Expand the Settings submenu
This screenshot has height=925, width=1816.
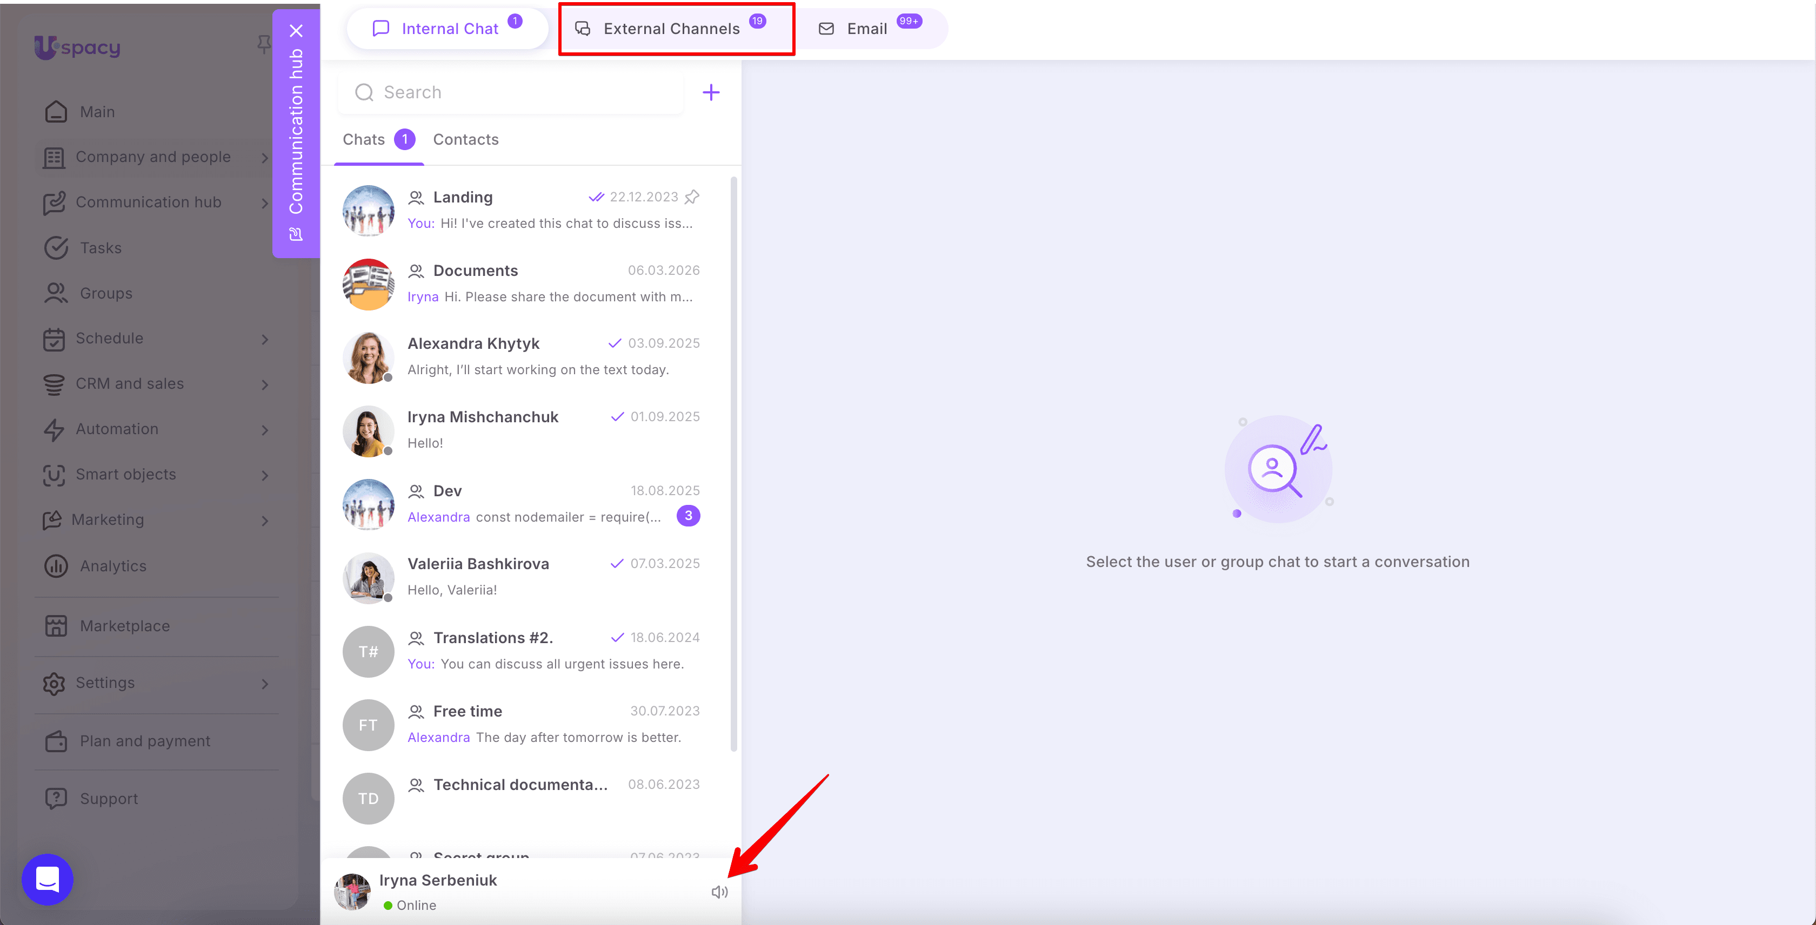click(x=265, y=684)
